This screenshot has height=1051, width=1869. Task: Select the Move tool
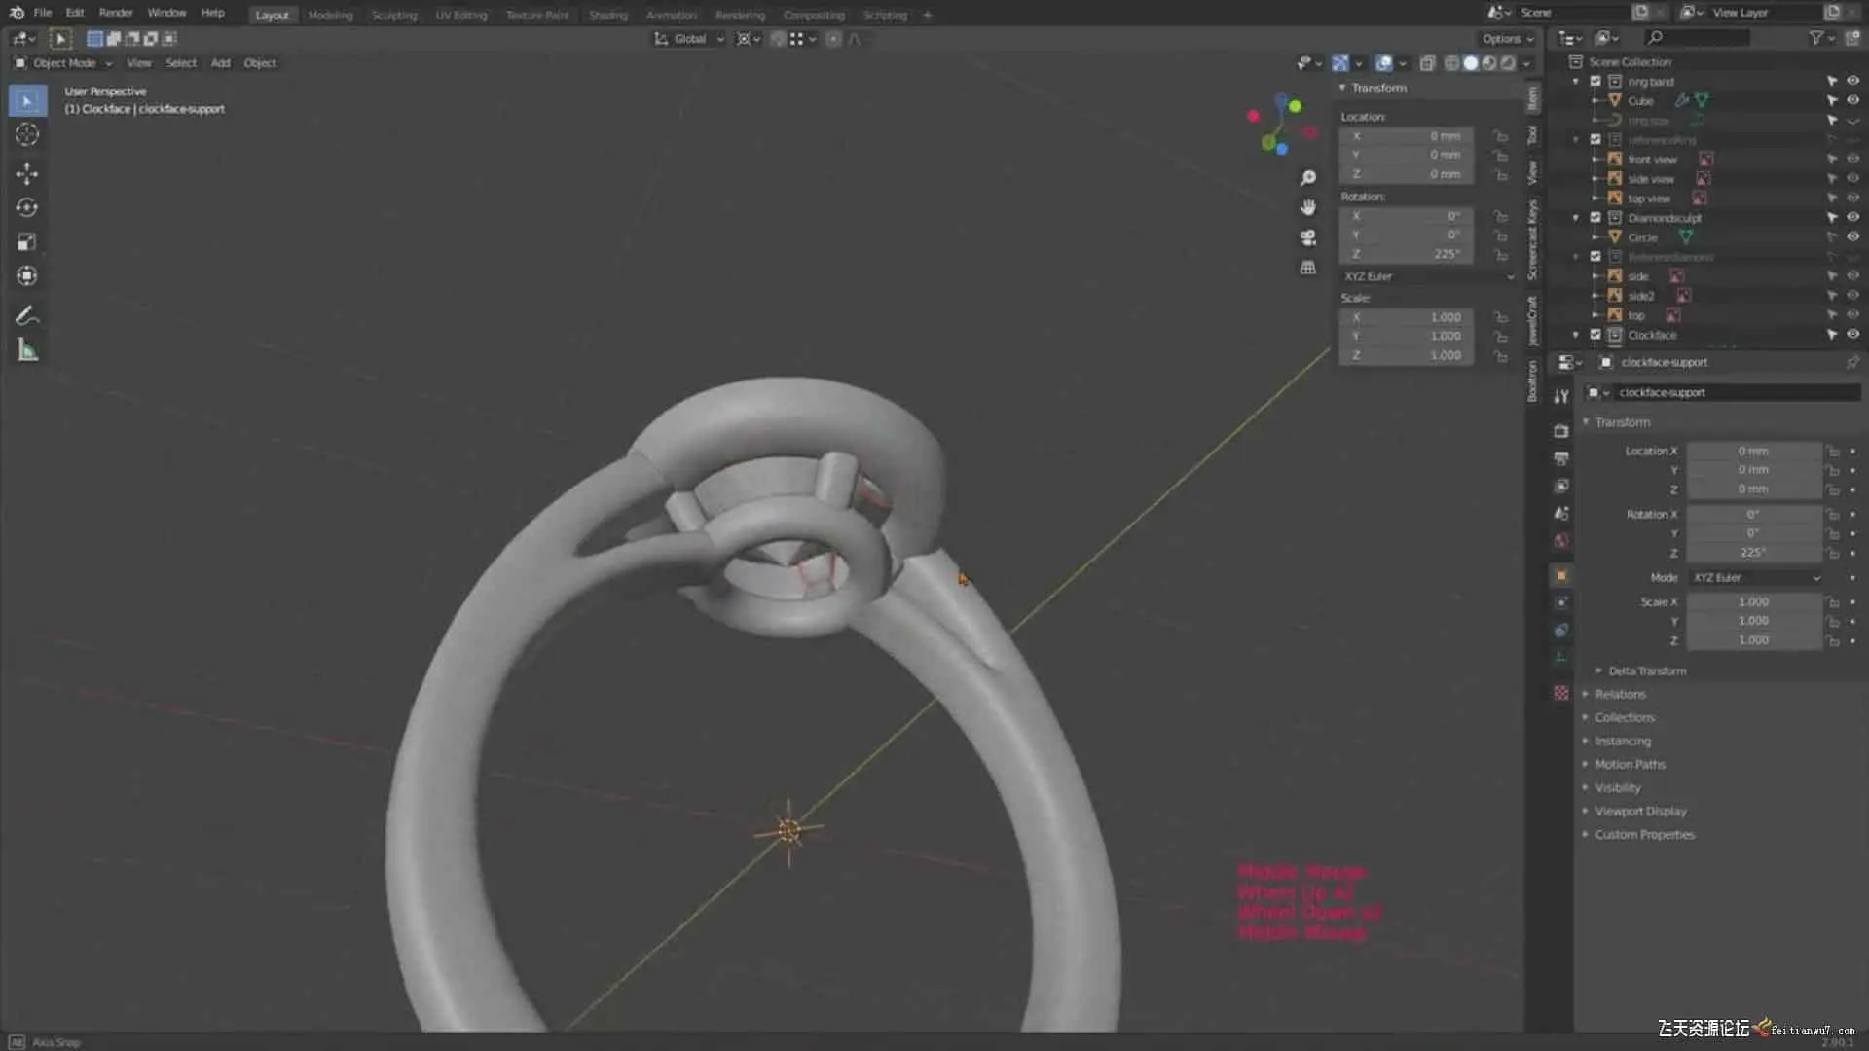(x=26, y=173)
